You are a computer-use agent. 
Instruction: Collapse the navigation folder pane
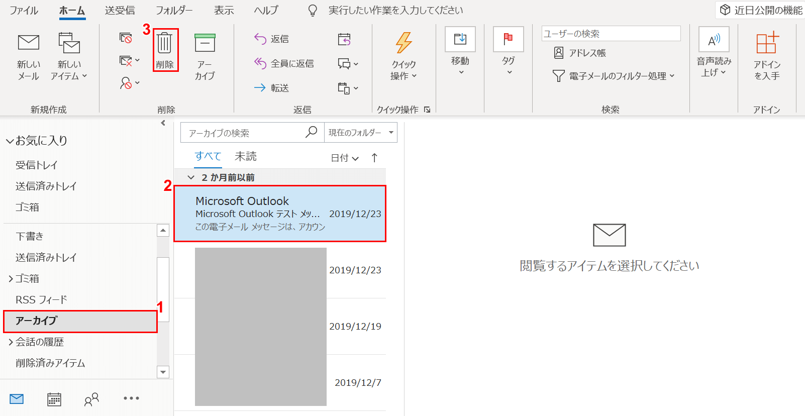[163, 123]
